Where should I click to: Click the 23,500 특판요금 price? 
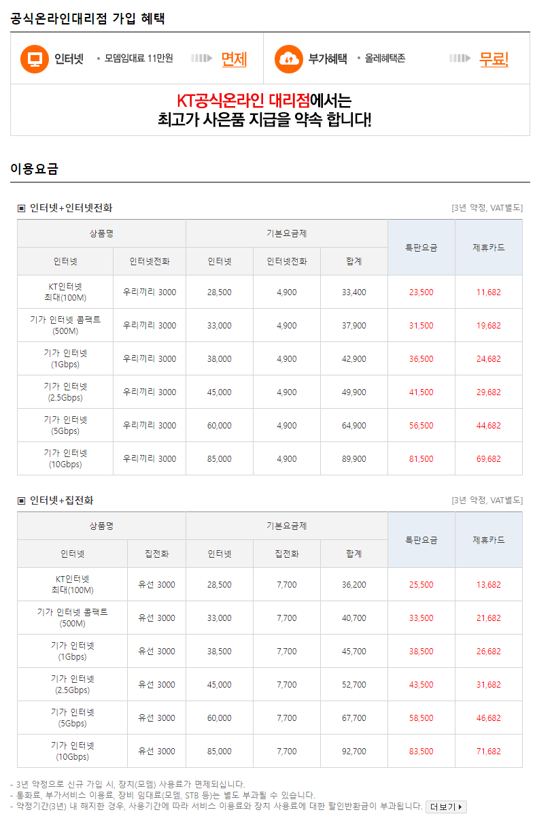click(x=421, y=292)
